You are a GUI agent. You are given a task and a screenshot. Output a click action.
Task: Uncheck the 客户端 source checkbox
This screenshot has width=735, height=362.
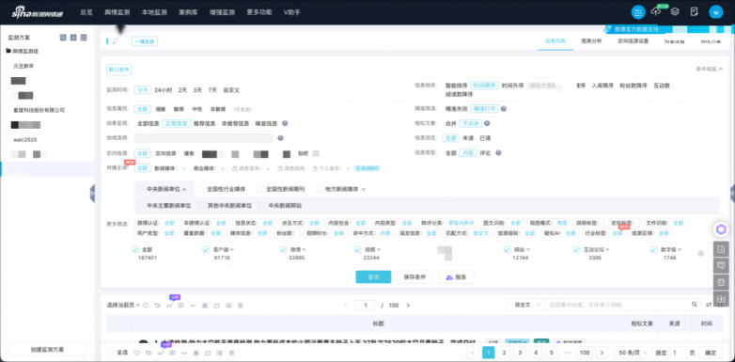(206, 249)
